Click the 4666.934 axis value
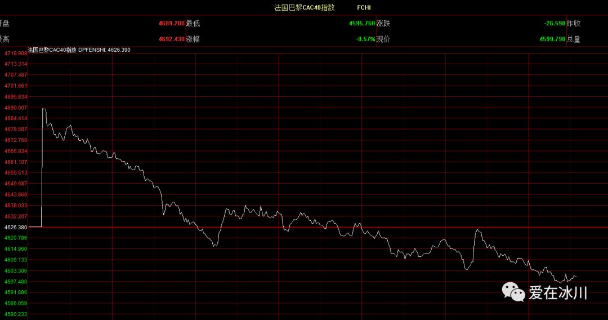Screen dimensions: 608x320 coord(16,151)
